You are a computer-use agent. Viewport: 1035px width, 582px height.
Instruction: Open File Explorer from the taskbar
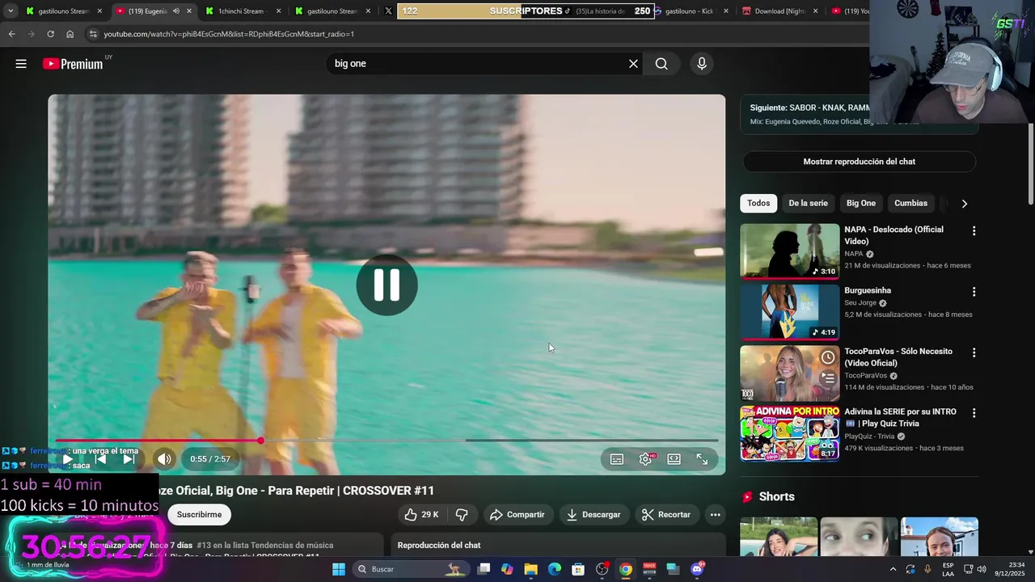pyautogui.click(x=530, y=569)
